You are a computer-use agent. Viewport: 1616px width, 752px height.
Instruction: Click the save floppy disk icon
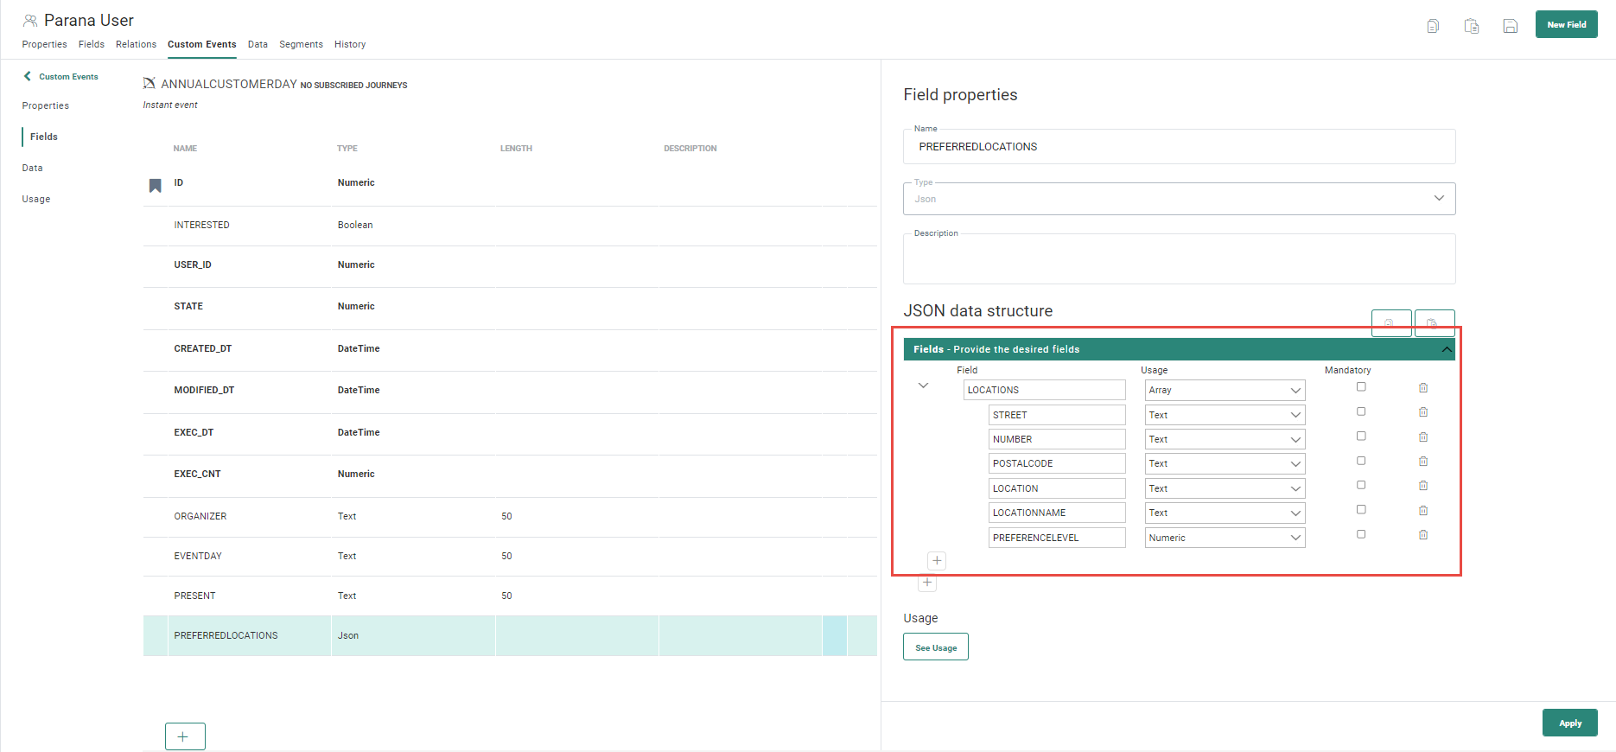1511,26
